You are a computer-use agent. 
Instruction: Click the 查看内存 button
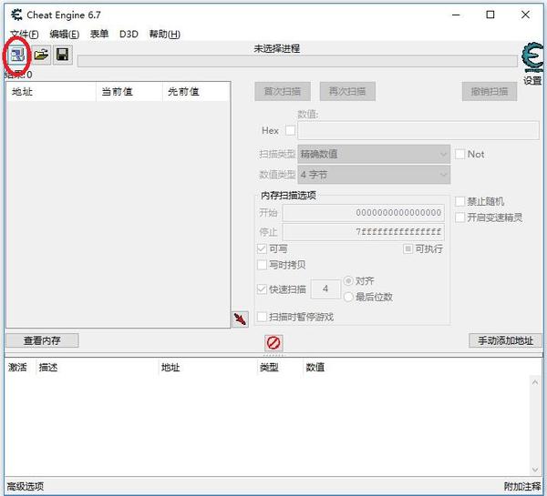(42, 340)
